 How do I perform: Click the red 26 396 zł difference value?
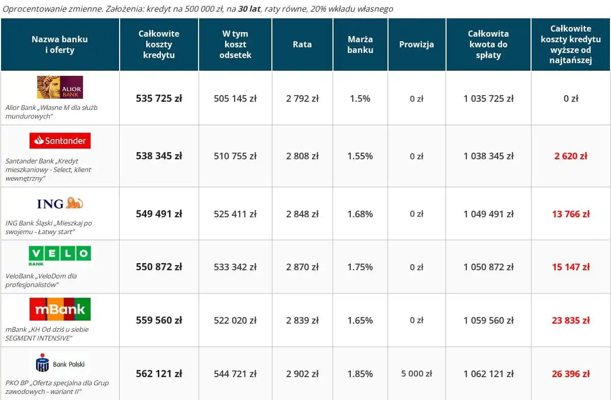570,374
